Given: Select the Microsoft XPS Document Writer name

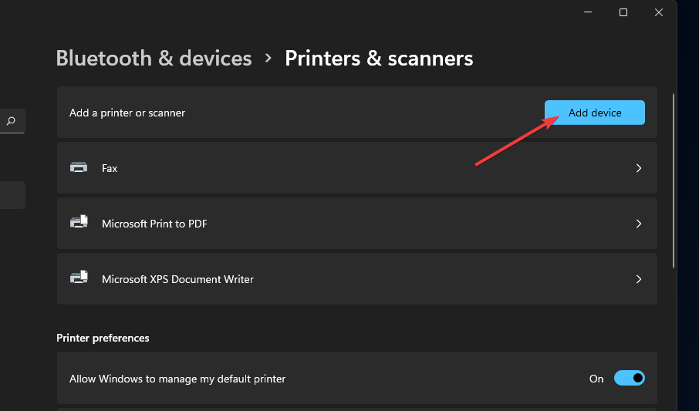Looking at the screenshot, I should (x=177, y=279).
